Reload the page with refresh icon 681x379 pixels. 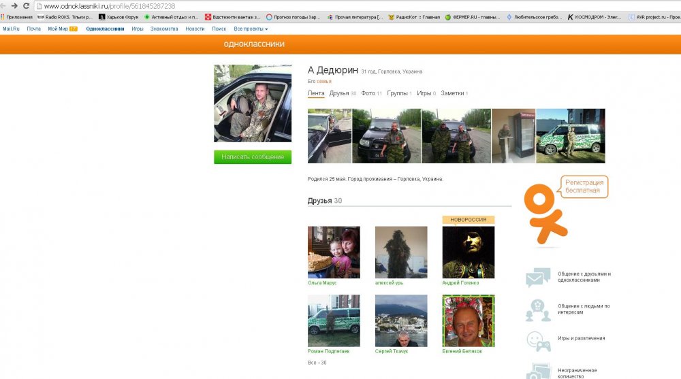[x=26, y=5]
